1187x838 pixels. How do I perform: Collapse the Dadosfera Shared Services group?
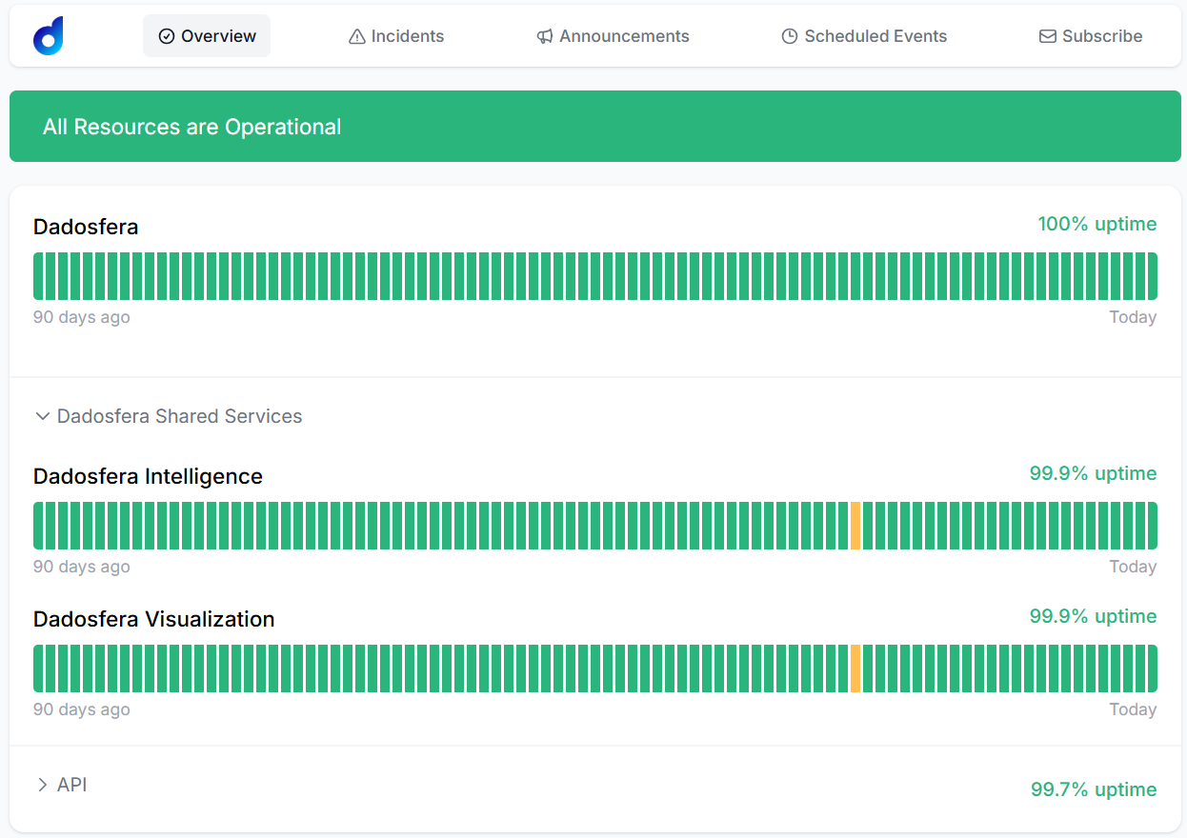coord(169,416)
